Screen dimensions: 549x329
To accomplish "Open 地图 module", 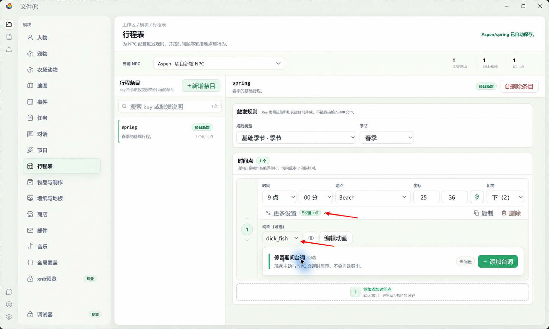I will click(62, 86).
